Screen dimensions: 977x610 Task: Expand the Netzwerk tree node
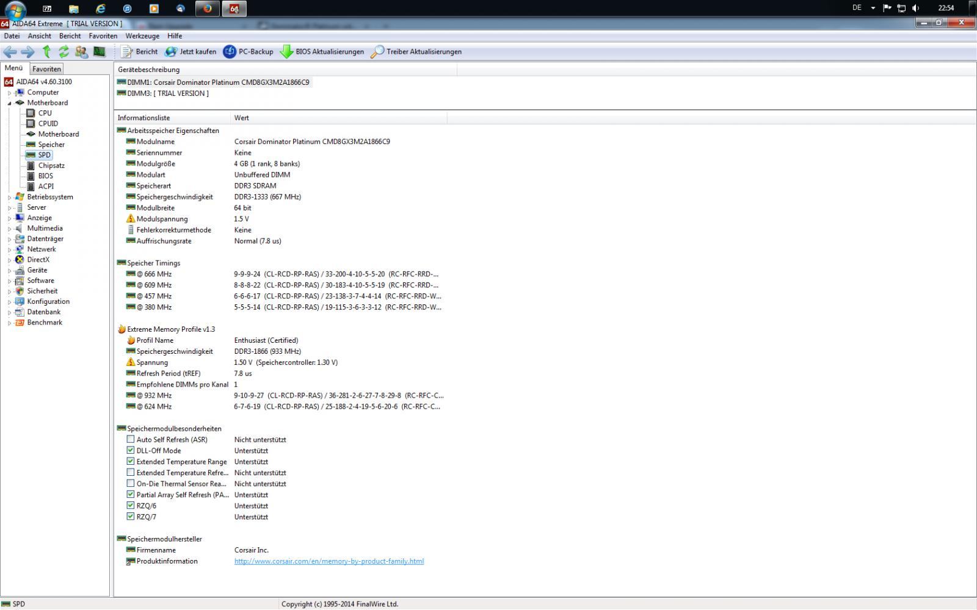coord(9,249)
